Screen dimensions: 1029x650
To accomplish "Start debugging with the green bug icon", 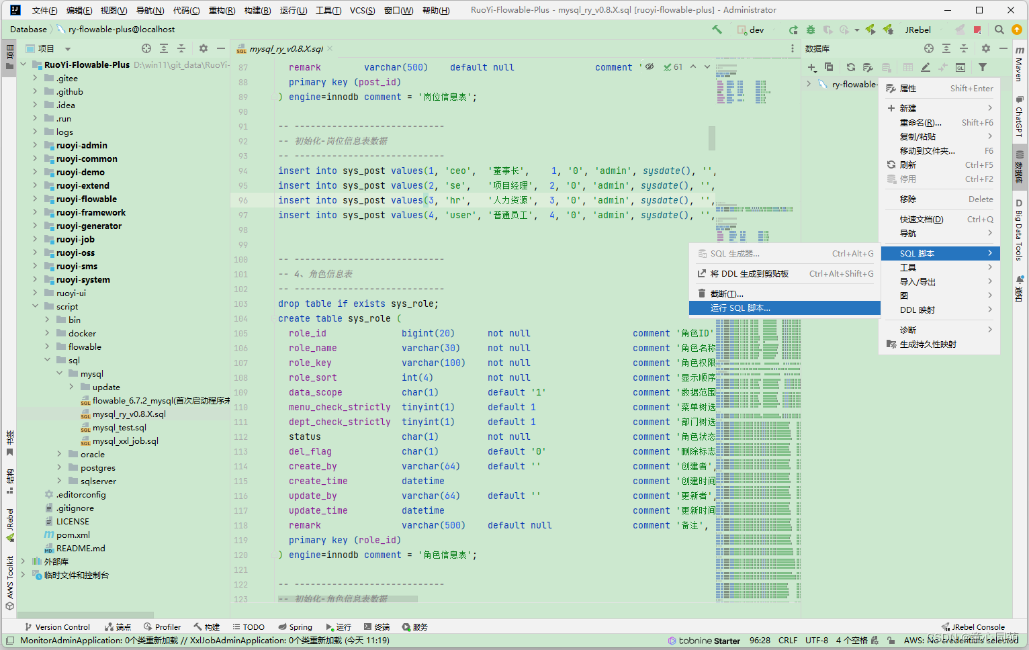I will pyautogui.click(x=811, y=30).
